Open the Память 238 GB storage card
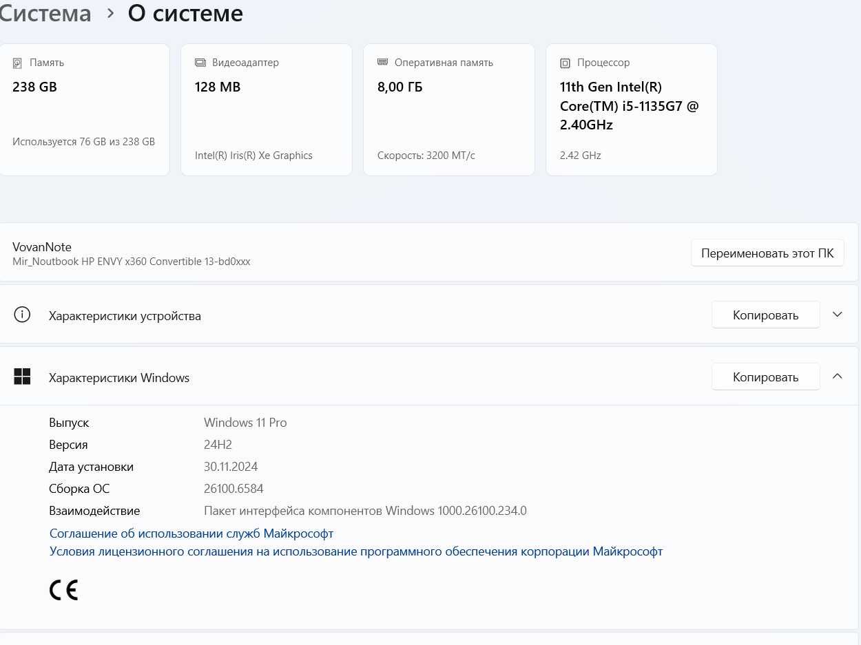861x645 pixels. (x=83, y=110)
